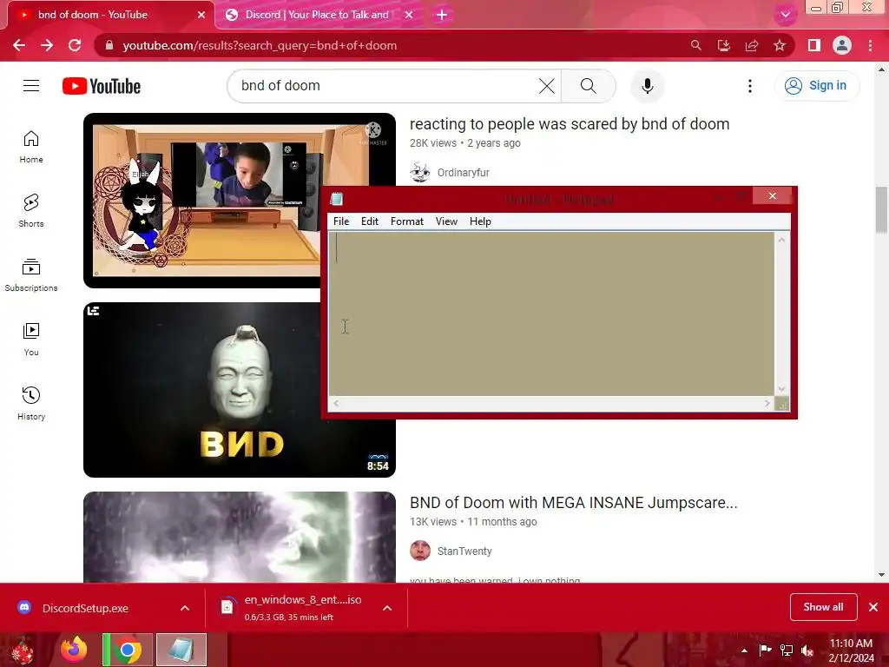Show hidden tray icons arrow
This screenshot has height=667, width=889.
click(744, 650)
